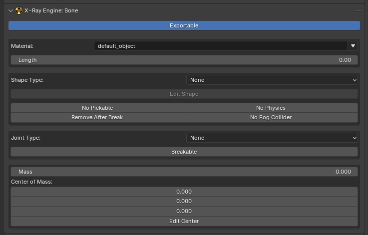Click the Edit Shape button
368x235 pixels.
click(x=184, y=94)
